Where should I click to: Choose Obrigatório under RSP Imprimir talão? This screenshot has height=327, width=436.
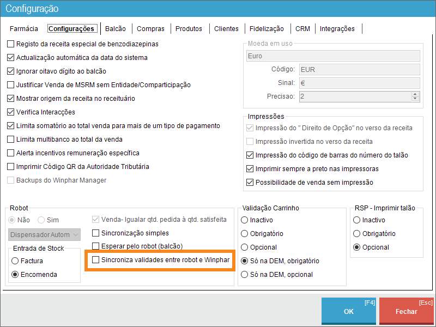[x=357, y=234]
